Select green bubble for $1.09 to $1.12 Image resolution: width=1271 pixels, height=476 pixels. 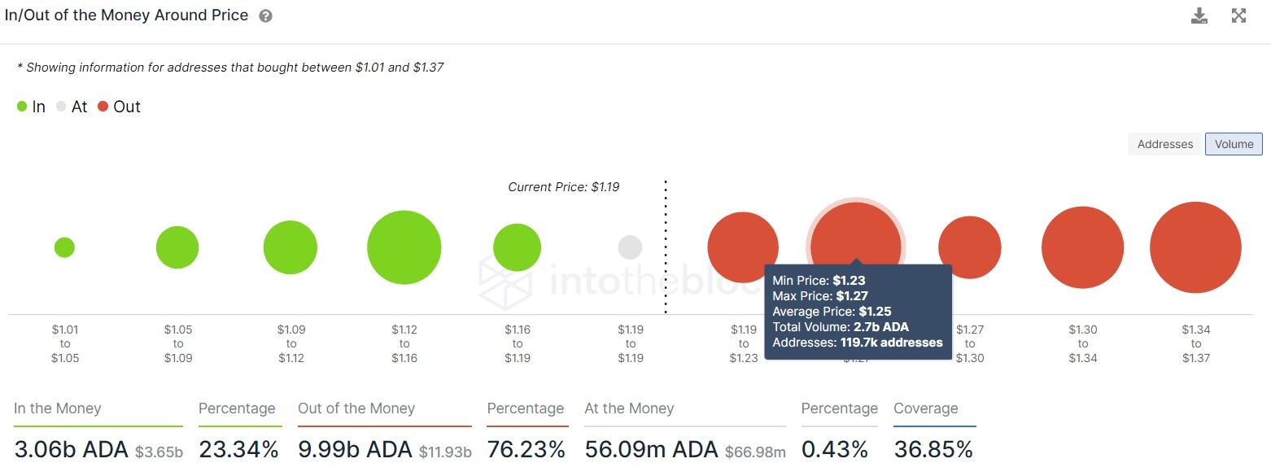(290, 247)
